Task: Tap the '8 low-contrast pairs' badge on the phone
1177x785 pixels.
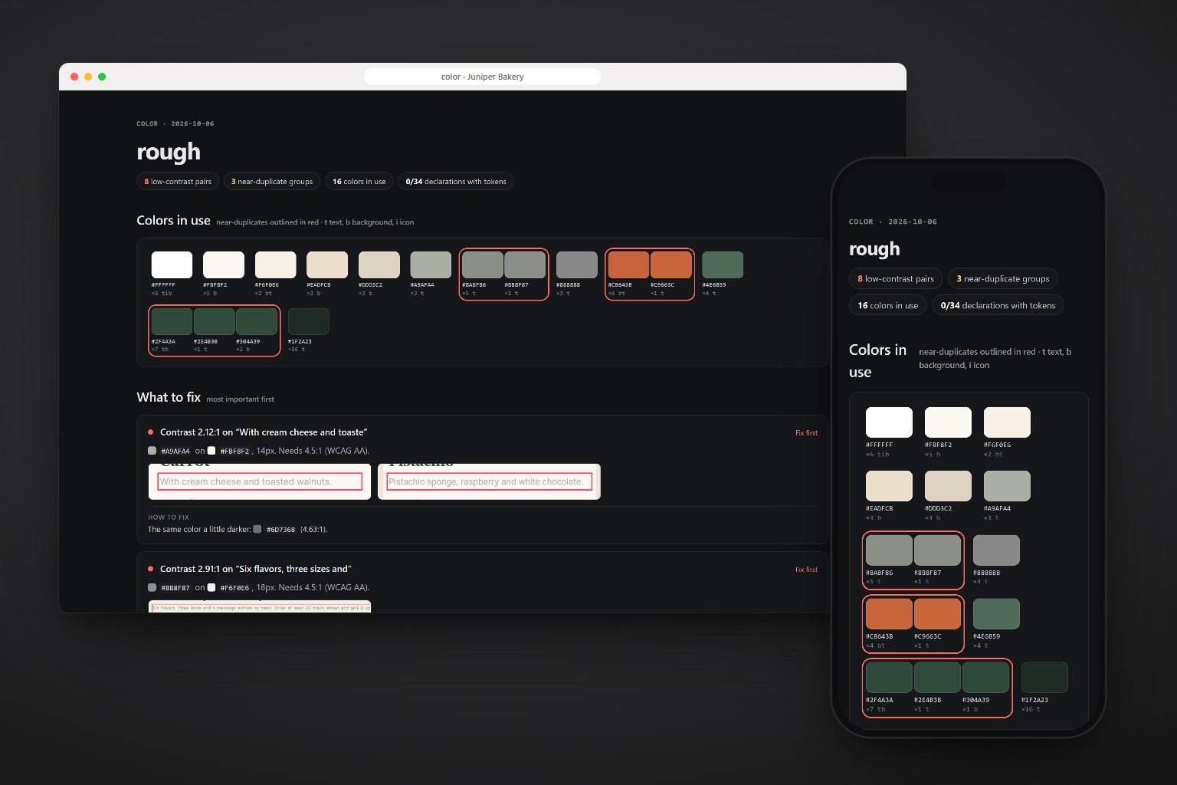Action: tap(896, 279)
